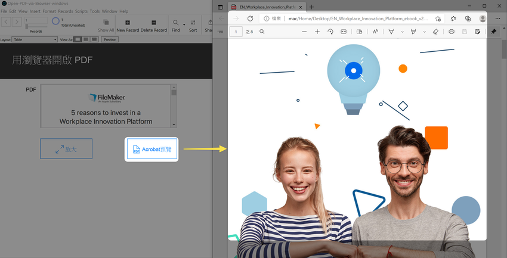Image resolution: width=507 pixels, height=258 pixels.
Task: Click the PDF page number field
Action: click(236, 32)
